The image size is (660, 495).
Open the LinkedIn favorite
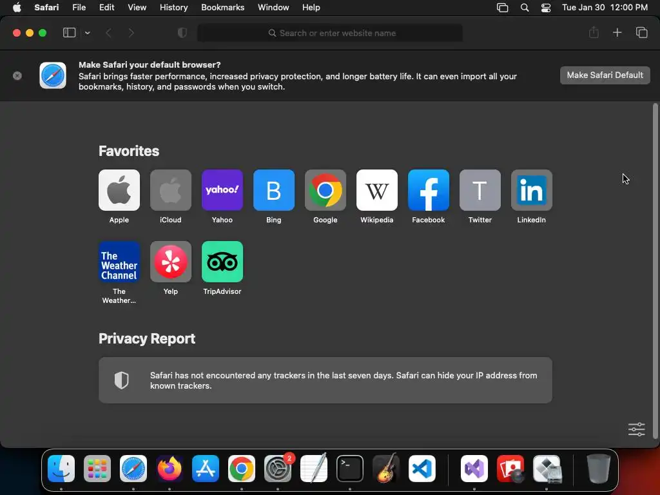532,190
